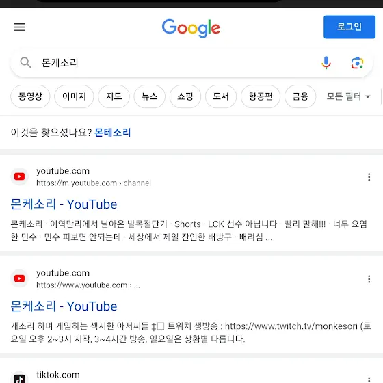Open Google Lens camera search
383x383 pixels.
point(357,63)
